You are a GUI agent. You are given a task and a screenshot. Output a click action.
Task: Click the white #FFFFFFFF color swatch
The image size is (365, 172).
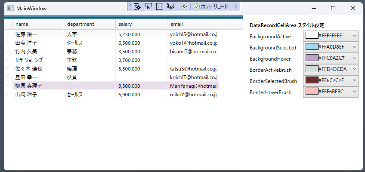click(x=312, y=36)
